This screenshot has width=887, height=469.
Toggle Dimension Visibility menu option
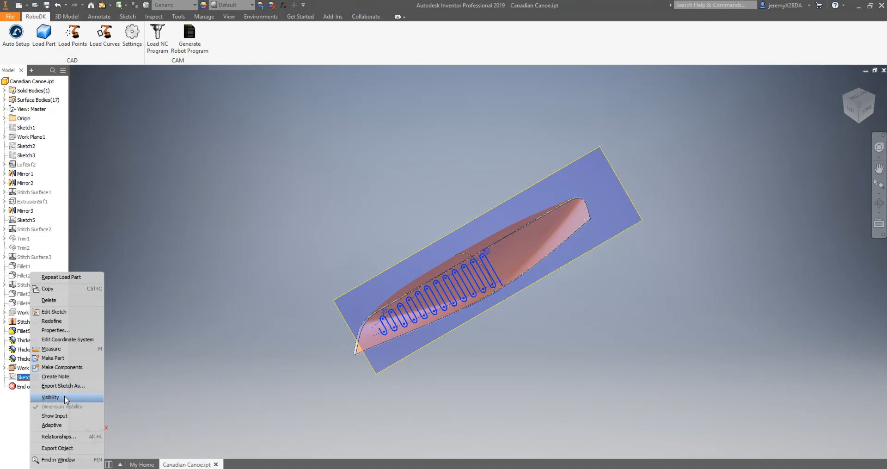tap(62, 407)
